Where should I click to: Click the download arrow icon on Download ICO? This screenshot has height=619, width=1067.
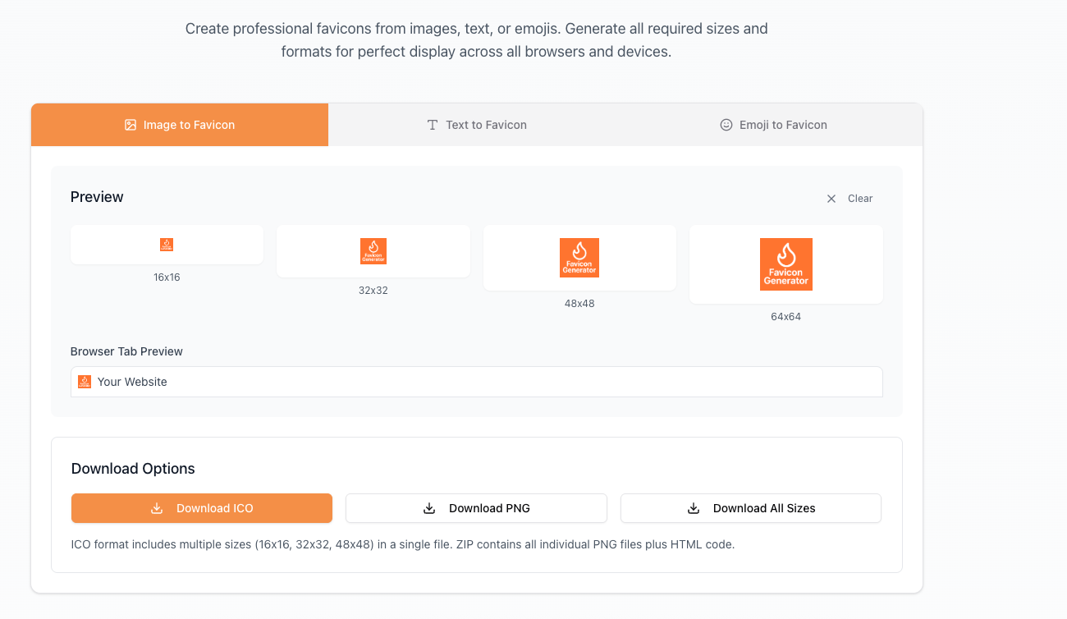tap(157, 508)
